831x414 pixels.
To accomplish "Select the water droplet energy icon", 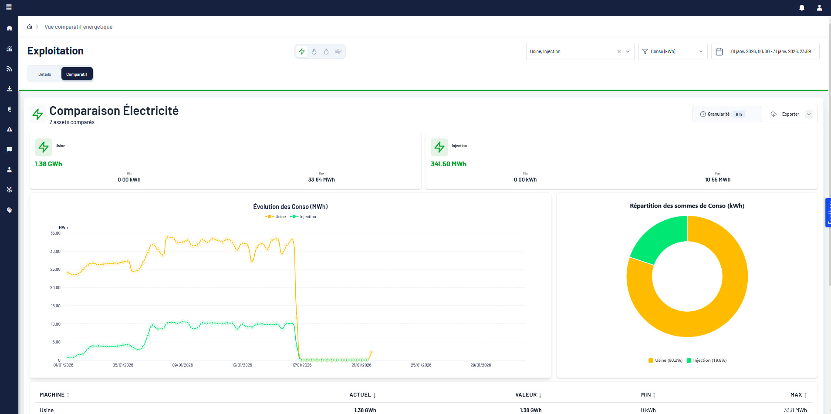I will click(326, 51).
